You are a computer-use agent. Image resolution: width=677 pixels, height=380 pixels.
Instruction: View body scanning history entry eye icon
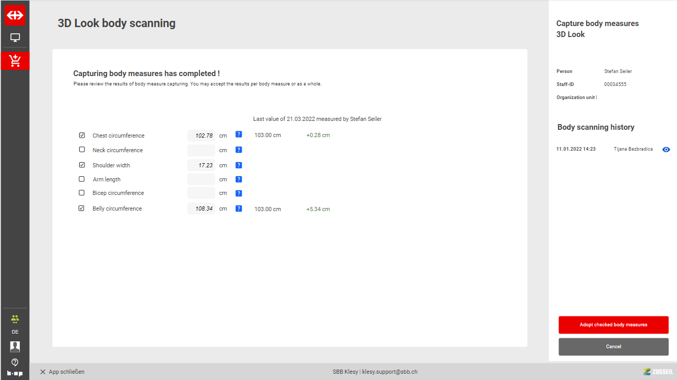pos(666,150)
